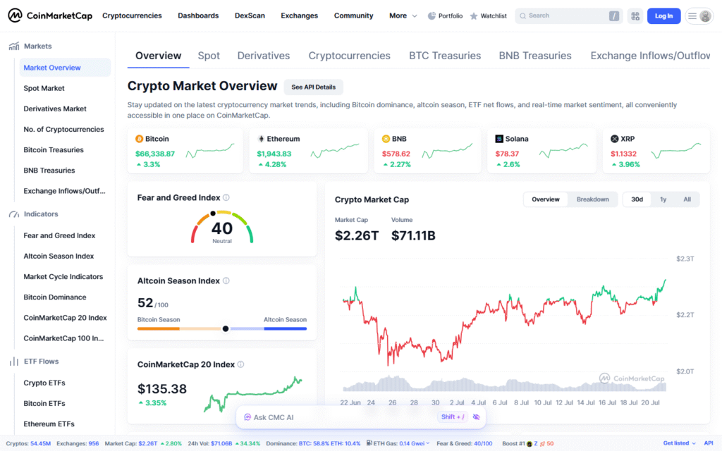This screenshot has width=722, height=451.
Task: Hide the Ask CMC AI bar
Action: pyautogui.click(x=476, y=417)
